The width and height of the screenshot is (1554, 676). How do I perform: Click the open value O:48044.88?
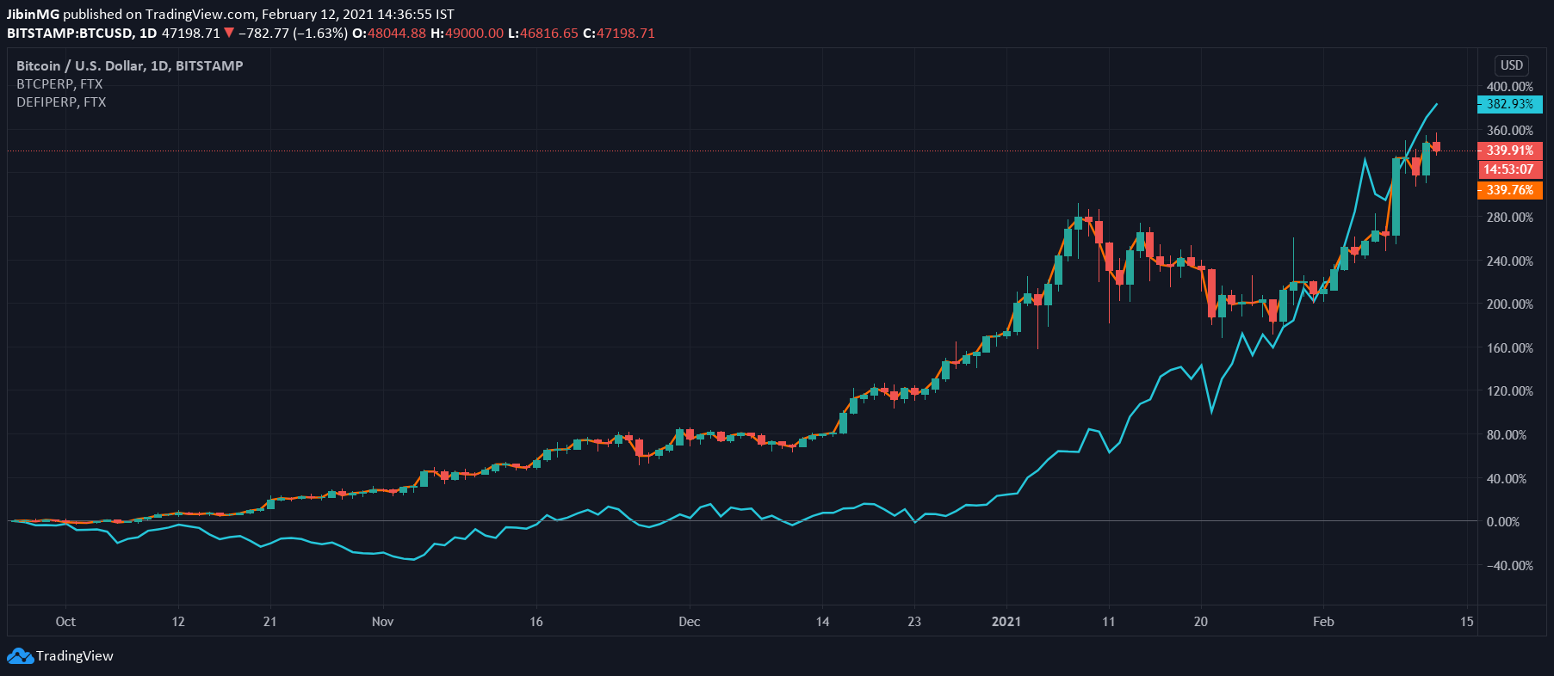click(389, 34)
